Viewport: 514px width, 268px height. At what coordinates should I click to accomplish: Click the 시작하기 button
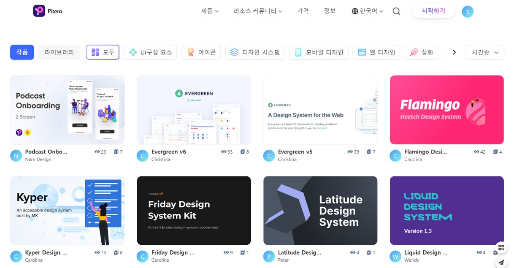[433, 11]
